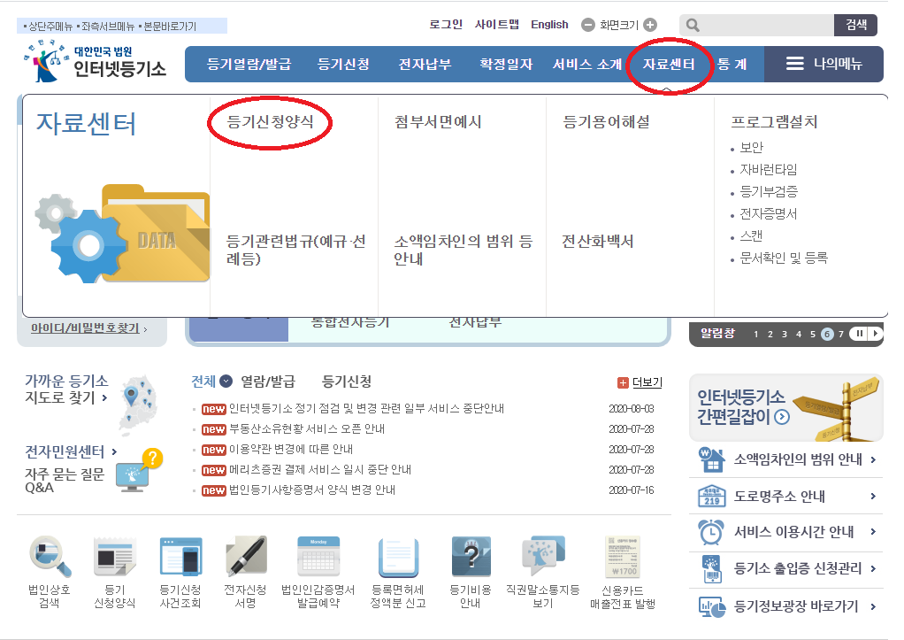
Task: Open the 등기신청 사건조회 icon
Action: click(180, 557)
